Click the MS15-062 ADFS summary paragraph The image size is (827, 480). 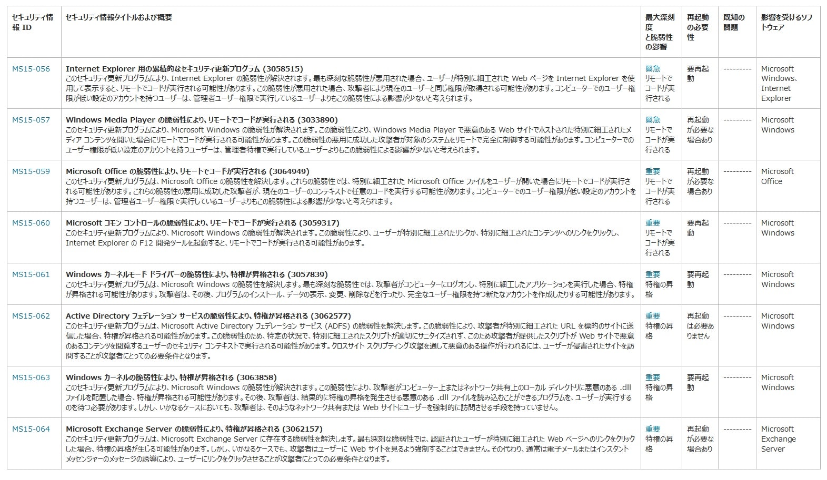coord(351,341)
